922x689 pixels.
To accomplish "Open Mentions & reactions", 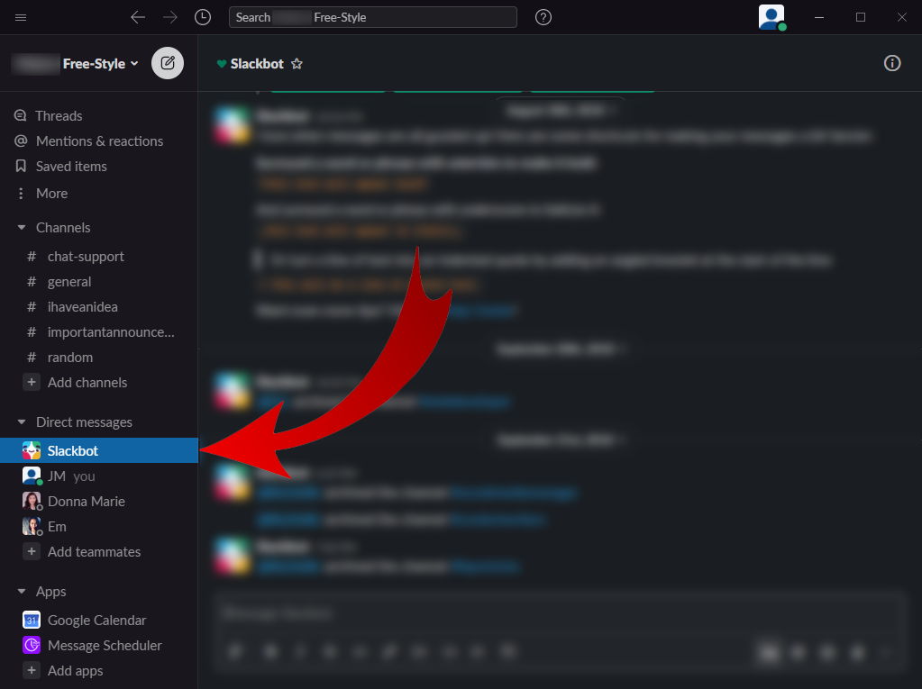I will pos(99,141).
